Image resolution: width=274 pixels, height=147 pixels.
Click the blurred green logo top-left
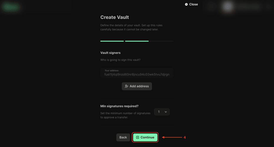click(x=11, y=7)
